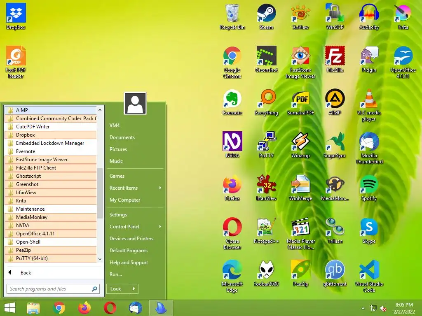This screenshot has height=316, width=422.
Task: Launch NVDA desktop shortcut
Action: pyautogui.click(x=232, y=145)
